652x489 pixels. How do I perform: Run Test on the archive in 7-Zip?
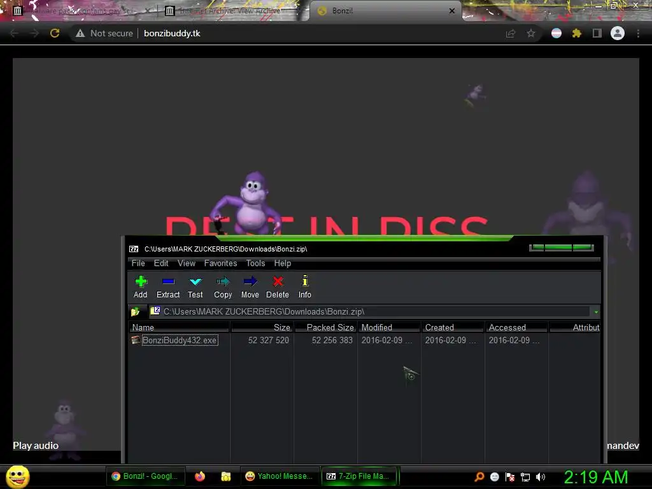pyautogui.click(x=195, y=287)
